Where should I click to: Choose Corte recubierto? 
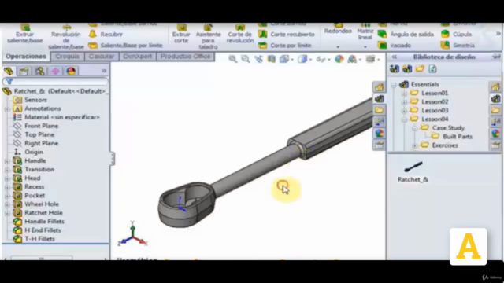287,35
